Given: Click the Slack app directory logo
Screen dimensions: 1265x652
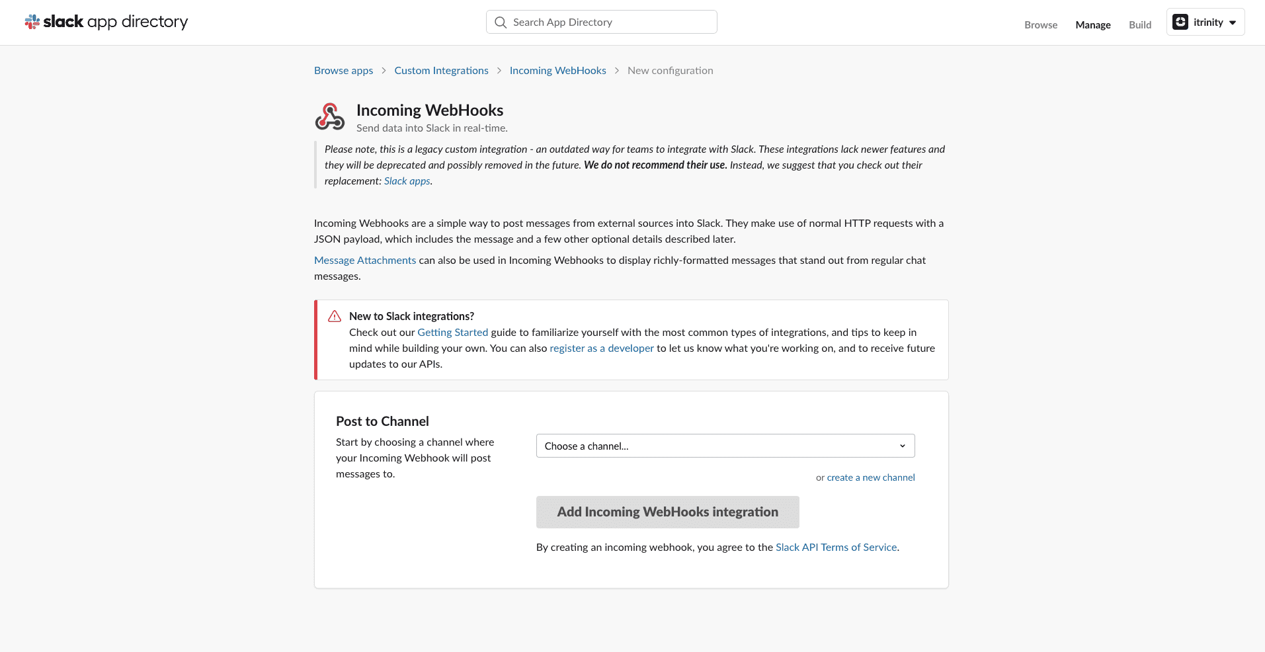Looking at the screenshot, I should click(x=106, y=21).
